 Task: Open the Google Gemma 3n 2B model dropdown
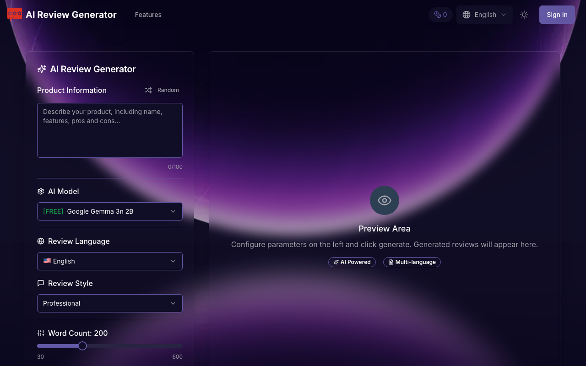pyautogui.click(x=110, y=211)
